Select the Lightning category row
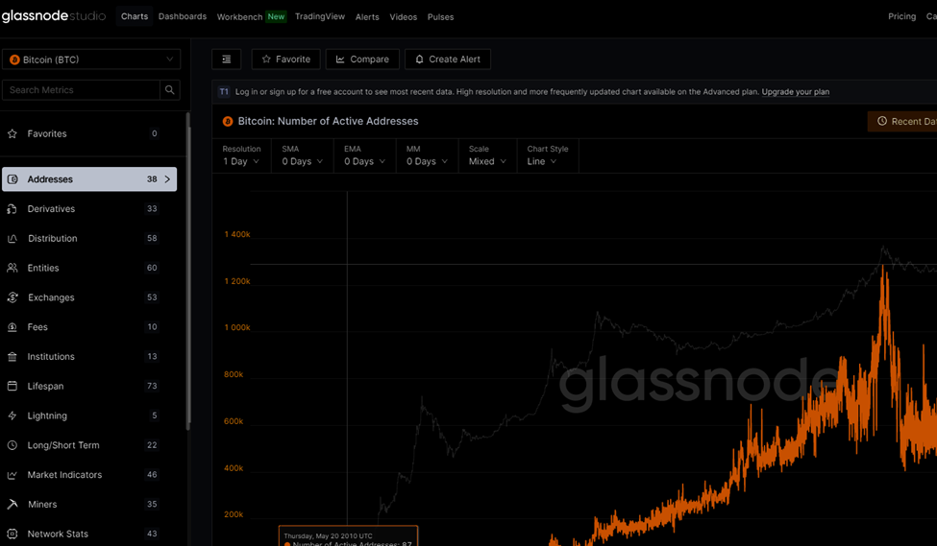This screenshot has width=937, height=546. (x=89, y=415)
